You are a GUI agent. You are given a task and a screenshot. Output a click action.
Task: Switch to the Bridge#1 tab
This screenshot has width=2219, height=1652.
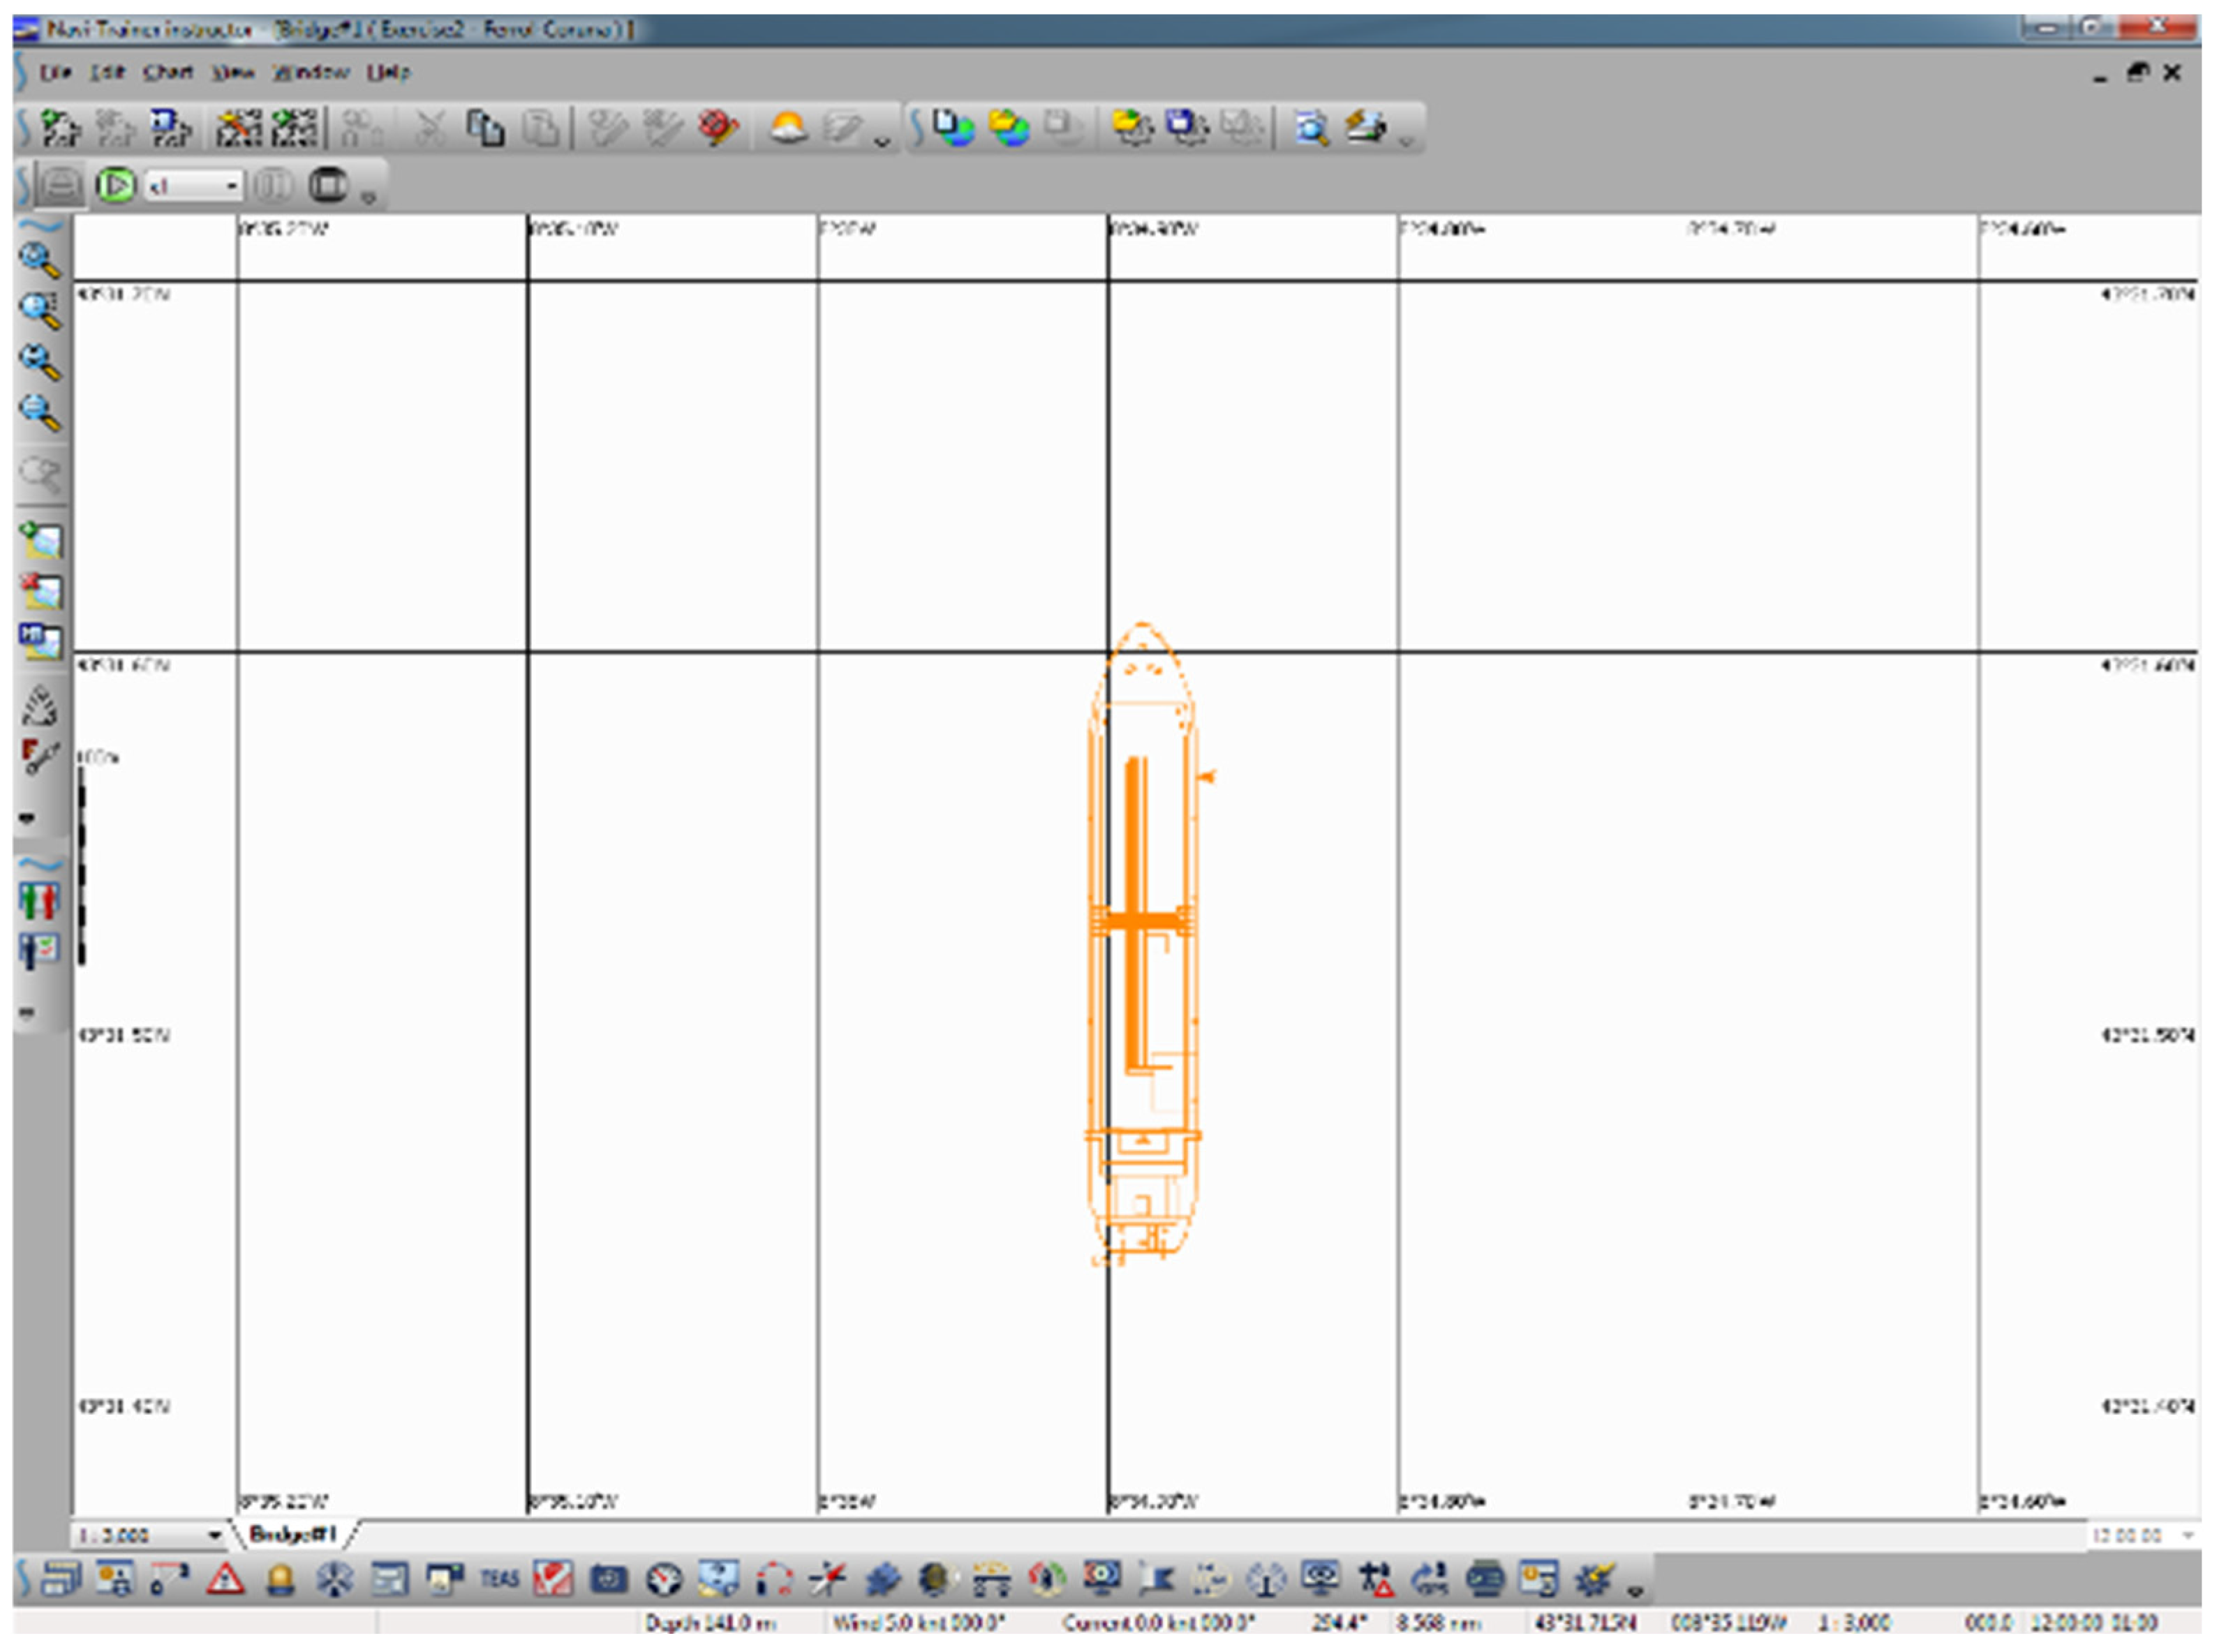click(292, 1534)
